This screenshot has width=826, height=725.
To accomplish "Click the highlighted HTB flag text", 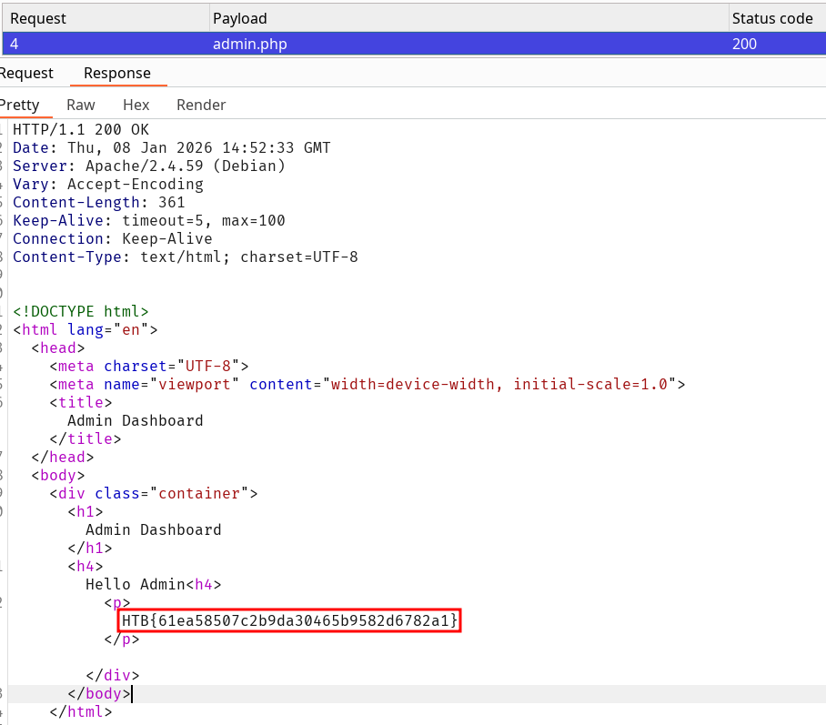I will [x=289, y=620].
